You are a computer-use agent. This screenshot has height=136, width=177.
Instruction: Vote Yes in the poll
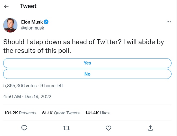coord(87,63)
